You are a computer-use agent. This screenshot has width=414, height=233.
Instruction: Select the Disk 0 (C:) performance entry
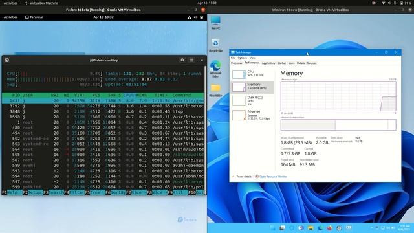(253, 101)
